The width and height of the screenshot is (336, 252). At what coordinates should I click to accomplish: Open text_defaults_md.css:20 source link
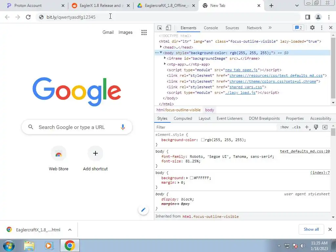click(x=305, y=151)
